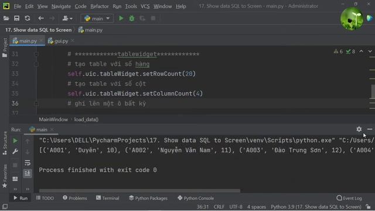Click the console horizontal scrollbar
Screen dimensions: 375x211
pyautogui.click(x=139, y=190)
